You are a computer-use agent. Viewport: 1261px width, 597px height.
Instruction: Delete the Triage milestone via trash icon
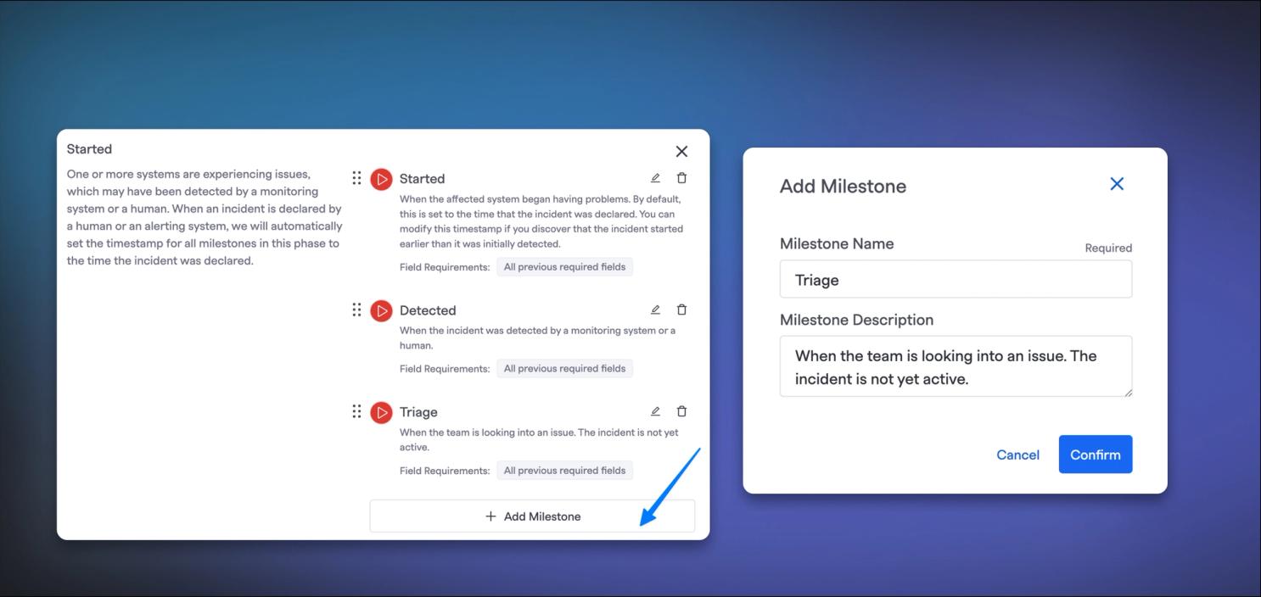[x=681, y=411]
